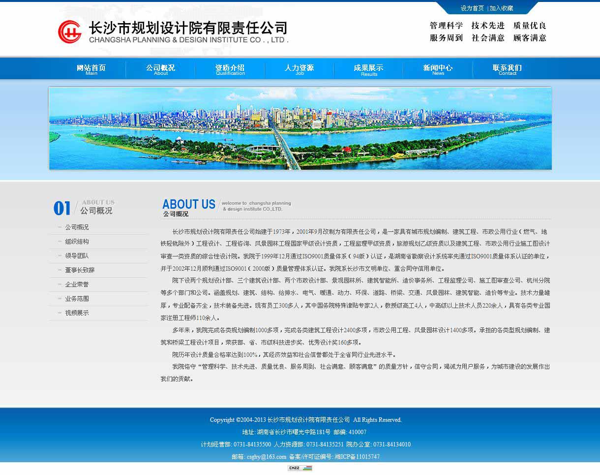This screenshot has height=475, width=600.
Task: Open 组织结构 in the sidebar
Action: pyautogui.click(x=77, y=242)
